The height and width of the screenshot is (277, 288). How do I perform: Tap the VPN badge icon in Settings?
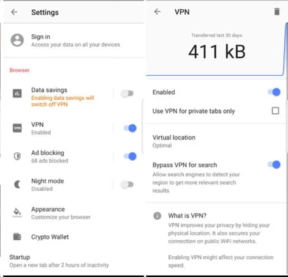17,128
